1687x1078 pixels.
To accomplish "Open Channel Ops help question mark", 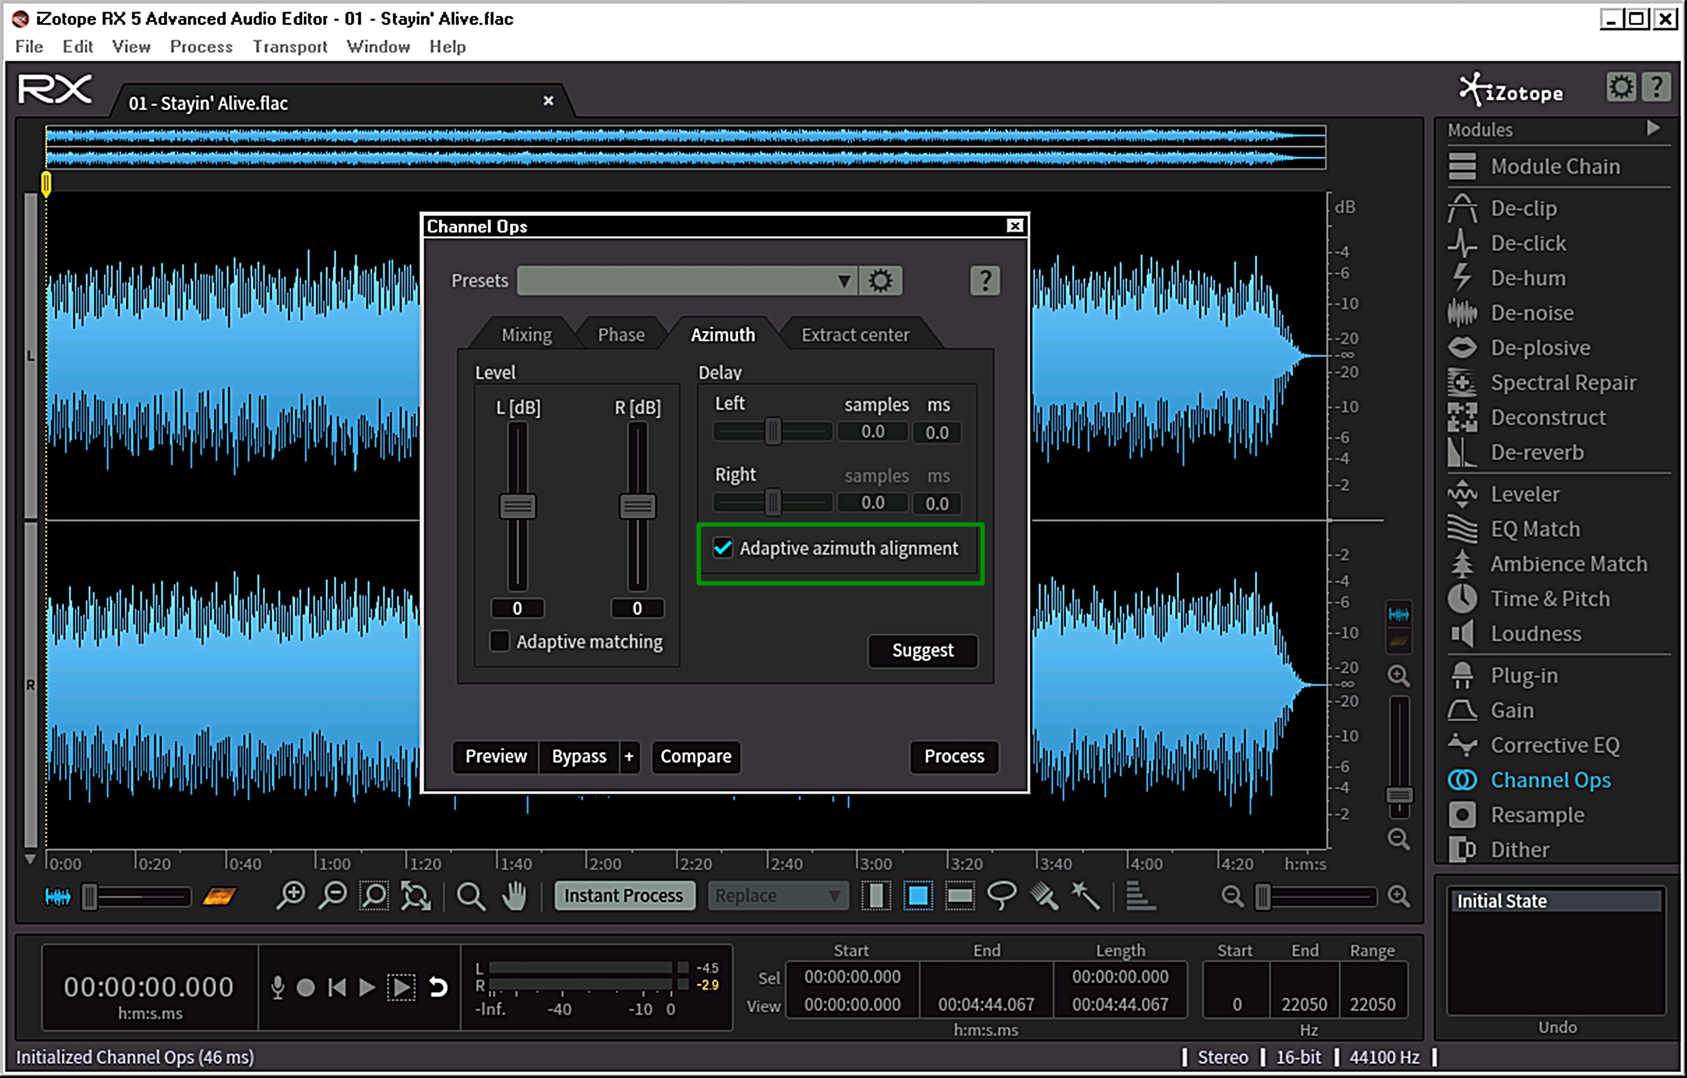I will [985, 281].
